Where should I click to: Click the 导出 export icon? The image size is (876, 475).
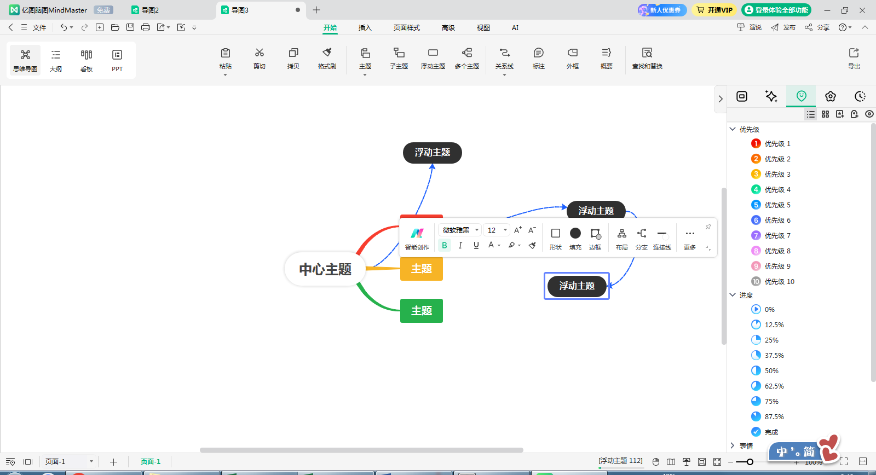click(x=854, y=58)
